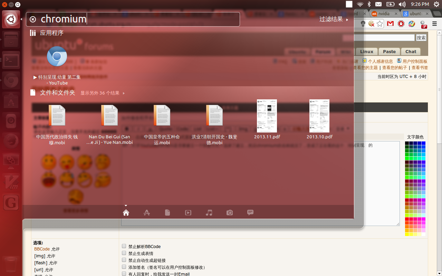The image size is (442, 276).
Task: Open Vim from the Unity launcher
Action: tap(11, 181)
